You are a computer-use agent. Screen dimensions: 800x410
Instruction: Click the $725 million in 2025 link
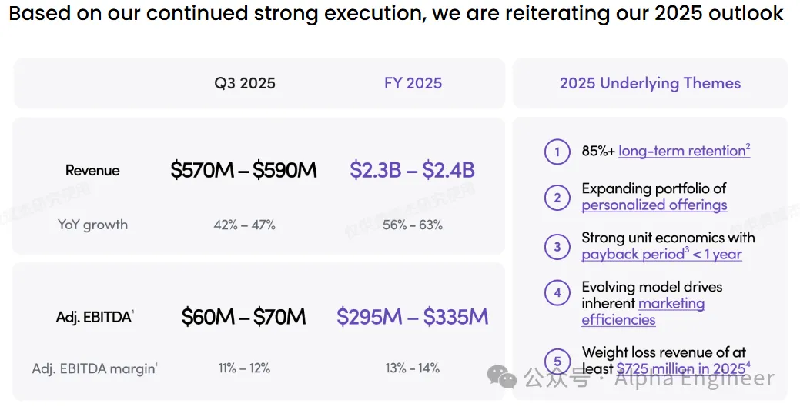coord(681,369)
